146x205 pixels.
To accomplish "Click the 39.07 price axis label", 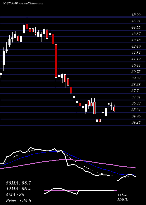I will click(x=136, y=78).
